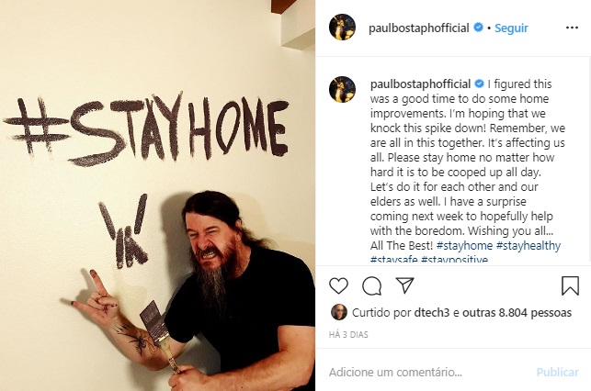591x391 pixels.
Task: Open the #staypositive hashtag link
Action: click(455, 259)
